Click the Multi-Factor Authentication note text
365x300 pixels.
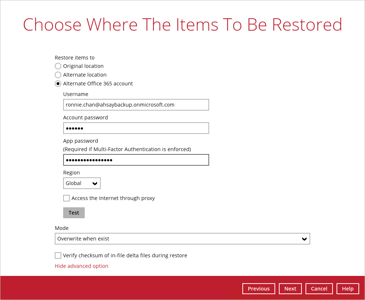[x=127, y=149]
